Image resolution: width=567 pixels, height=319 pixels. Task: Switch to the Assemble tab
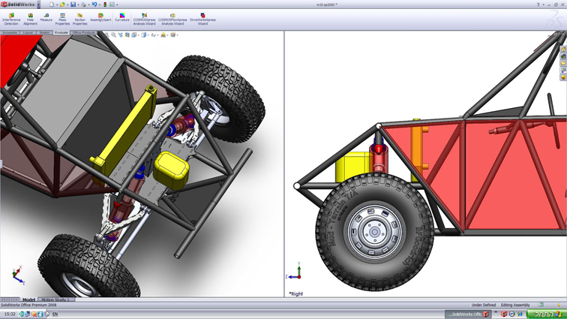coord(10,33)
